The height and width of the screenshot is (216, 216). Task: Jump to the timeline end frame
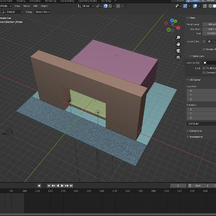coord(71,186)
